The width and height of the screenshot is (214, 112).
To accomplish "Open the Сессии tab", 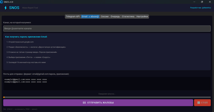I will (x=105, y=16).
